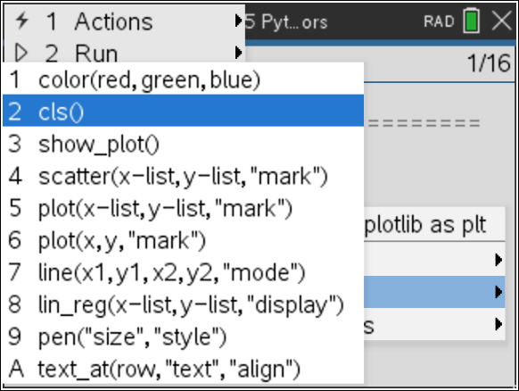Insert show_plot() from the menu
This screenshot has height=391, width=519.
tap(183, 144)
